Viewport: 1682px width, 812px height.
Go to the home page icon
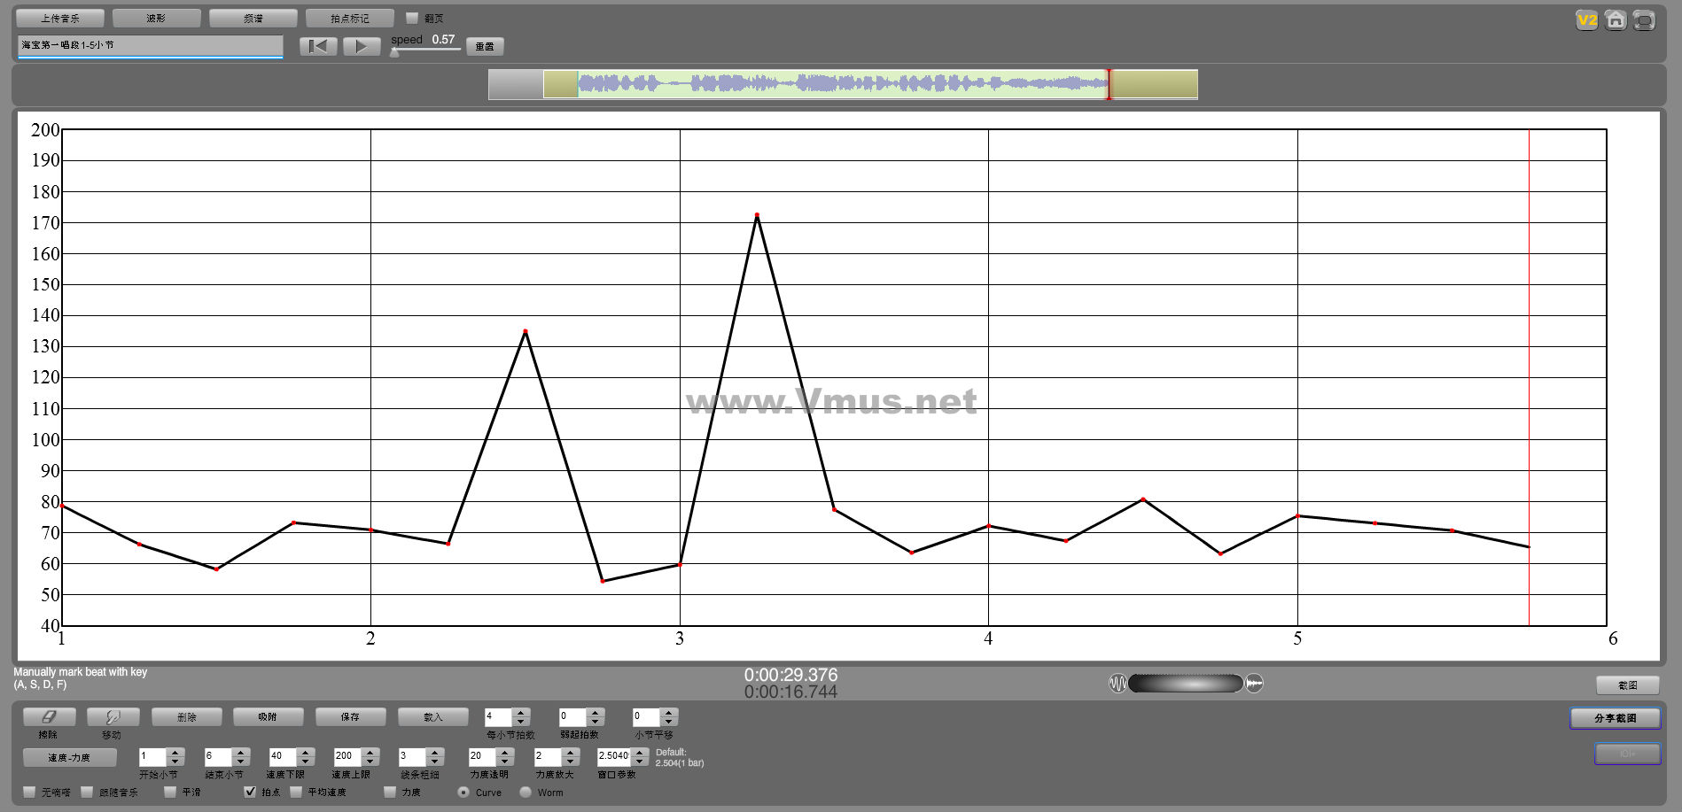(1616, 20)
